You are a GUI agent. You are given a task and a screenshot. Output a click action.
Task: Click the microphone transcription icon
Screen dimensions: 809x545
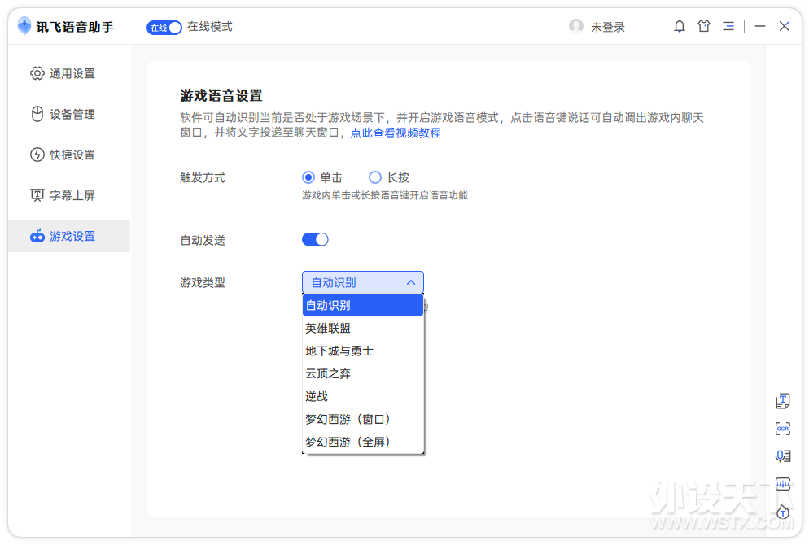[x=783, y=456]
